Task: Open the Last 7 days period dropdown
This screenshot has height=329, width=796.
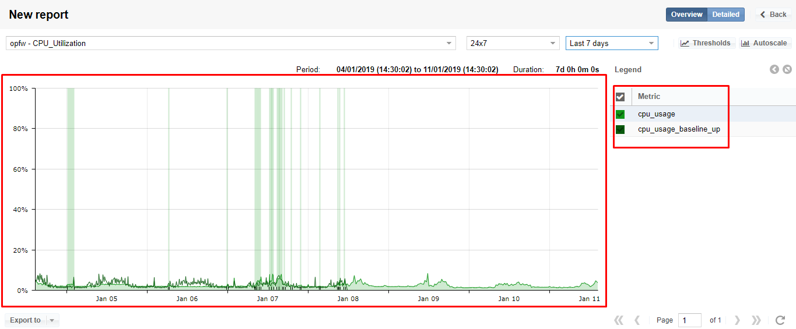Action: tap(612, 43)
